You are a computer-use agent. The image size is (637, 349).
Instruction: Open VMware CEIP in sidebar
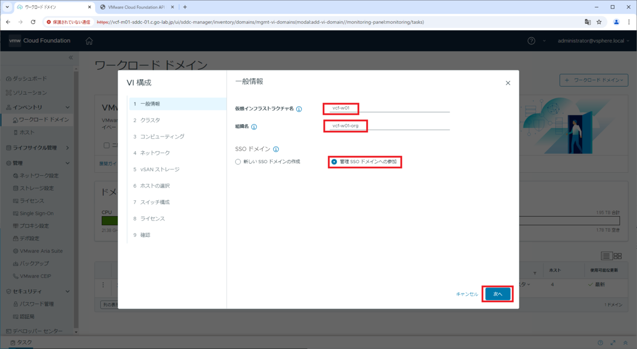click(x=32, y=276)
